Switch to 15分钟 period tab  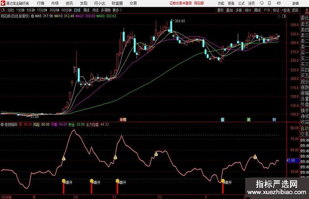42,10
